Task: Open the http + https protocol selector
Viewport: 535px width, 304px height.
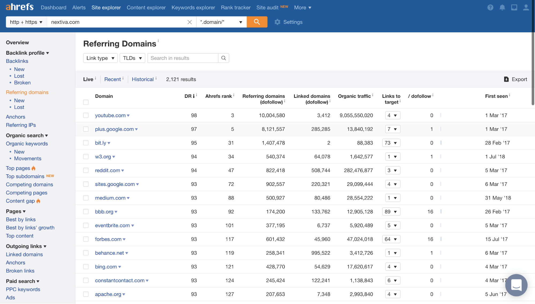Action: tap(26, 22)
